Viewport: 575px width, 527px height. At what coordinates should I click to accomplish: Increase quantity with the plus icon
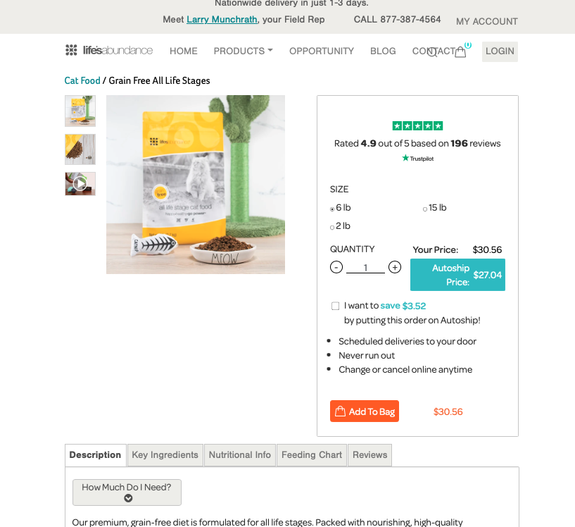[x=395, y=267]
